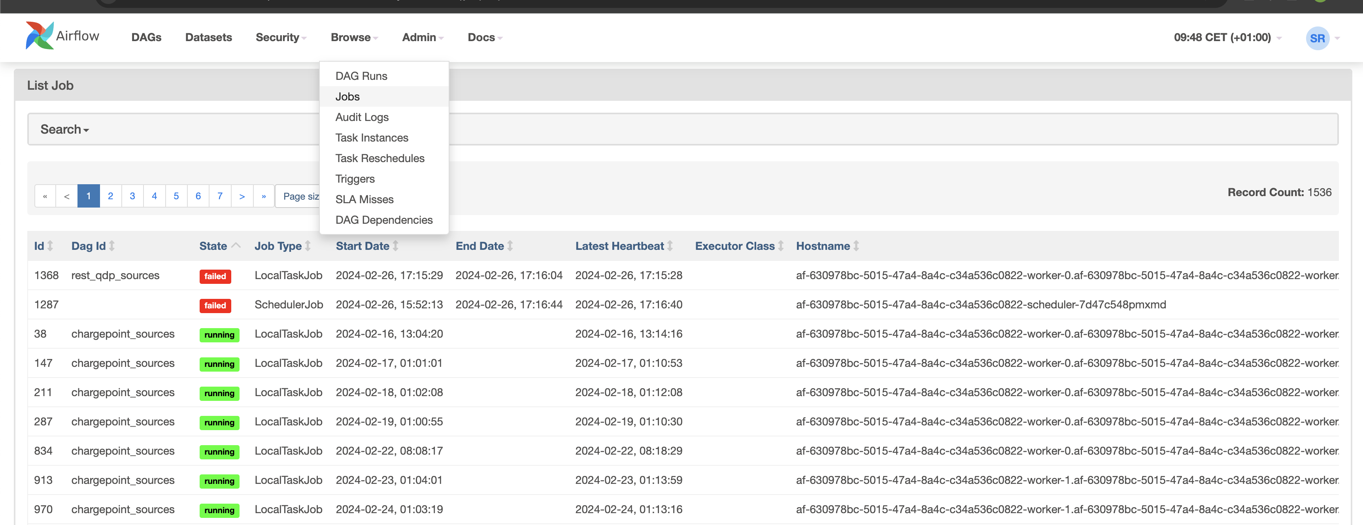Sort by Executor Class arrows
Viewport: 1363px width, 525px height.
(x=780, y=246)
